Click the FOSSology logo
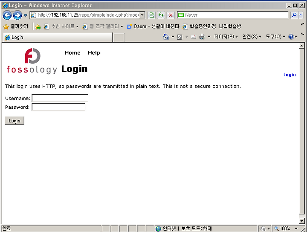The height and width of the screenshot is (232, 307). tap(32, 61)
